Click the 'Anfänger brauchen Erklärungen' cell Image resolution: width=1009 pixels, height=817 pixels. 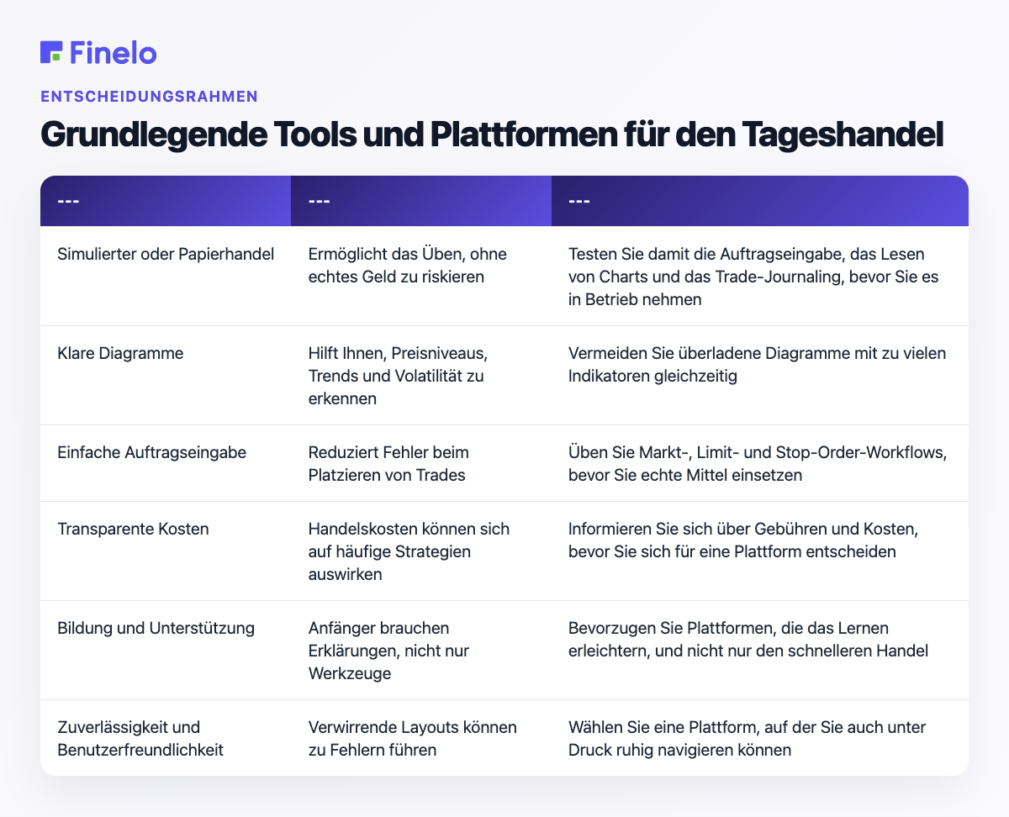[421, 651]
